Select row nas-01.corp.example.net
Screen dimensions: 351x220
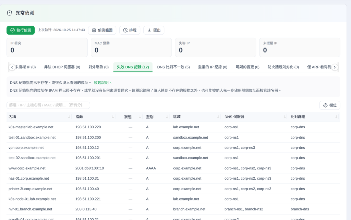pos(173,179)
